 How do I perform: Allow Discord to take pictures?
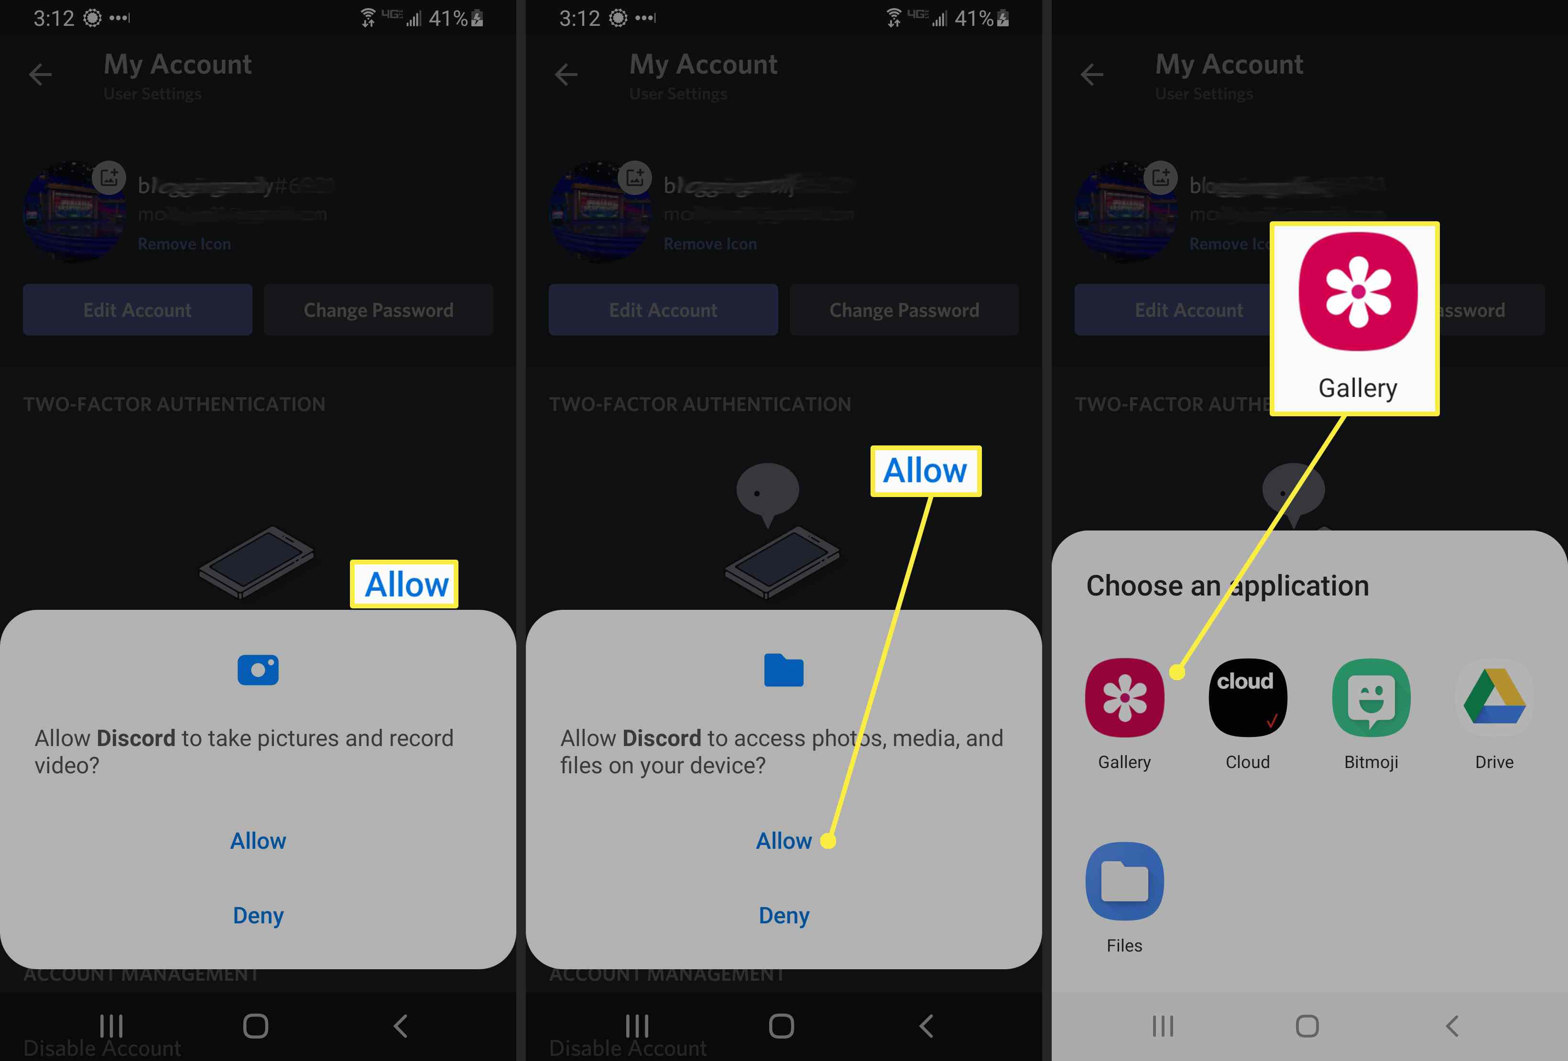(258, 841)
